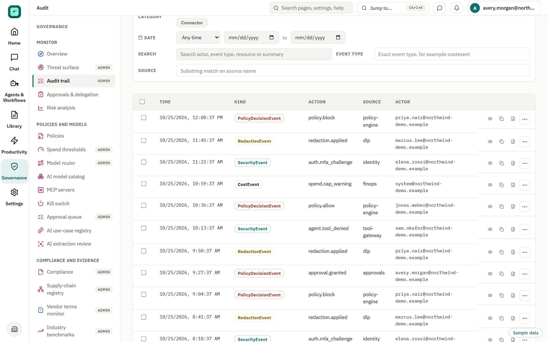Click the Sample data badge
548x342 pixels.
[x=525, y=333]
